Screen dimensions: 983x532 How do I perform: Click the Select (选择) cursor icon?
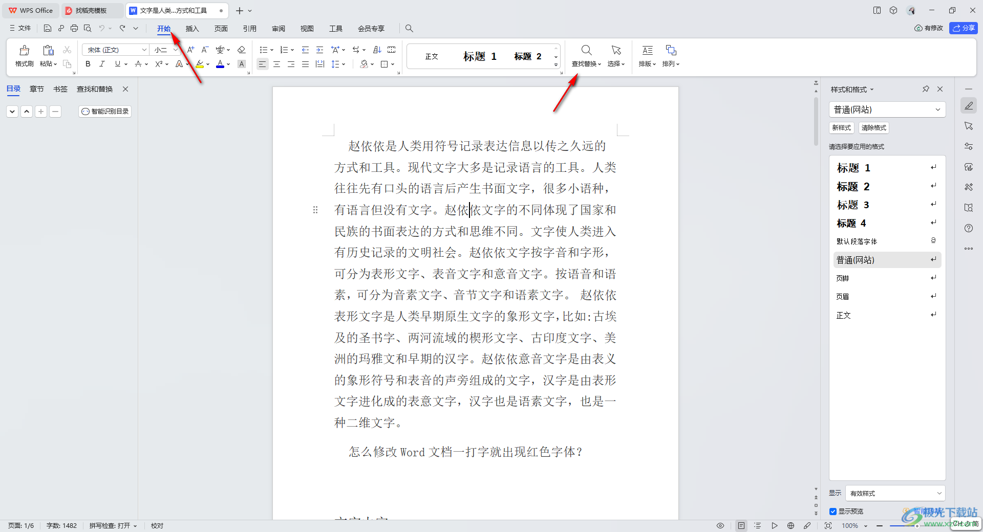tap(616, 50)
